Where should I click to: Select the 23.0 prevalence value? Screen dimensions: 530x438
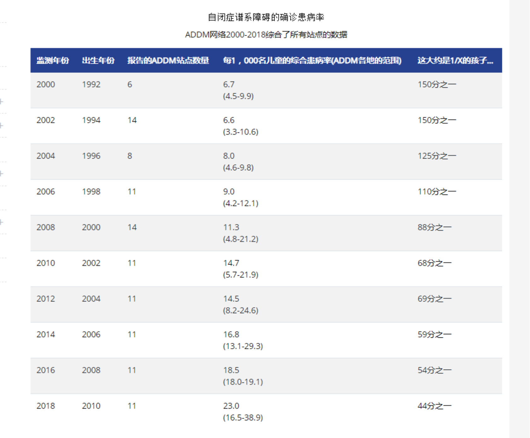pyautogui.click(x=231, y=406)
